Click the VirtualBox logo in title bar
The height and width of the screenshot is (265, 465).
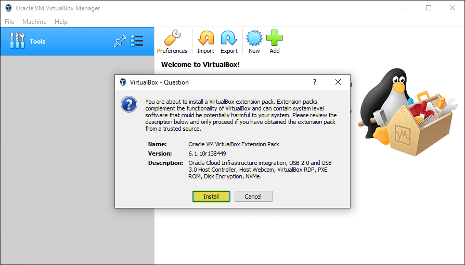click(8, 8)
